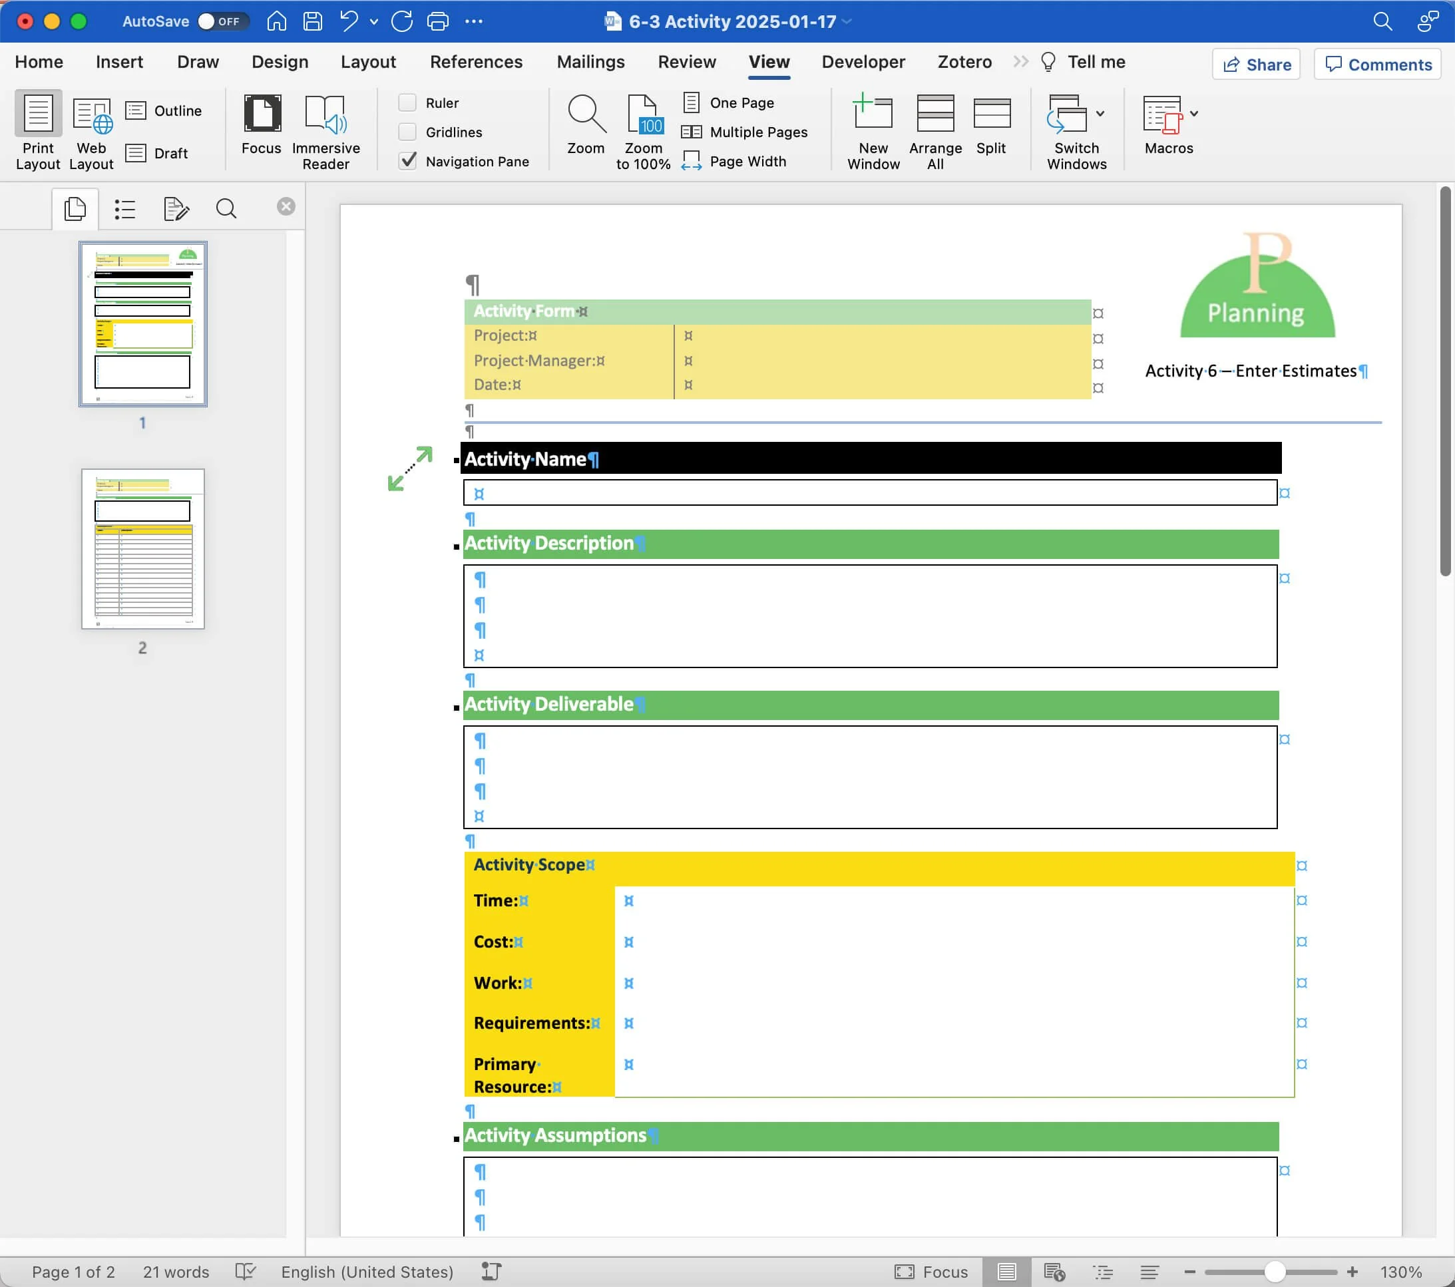1455x1287 pixels.
Task: Click the 21 words count in status bar
Action: pos(176,1272)
